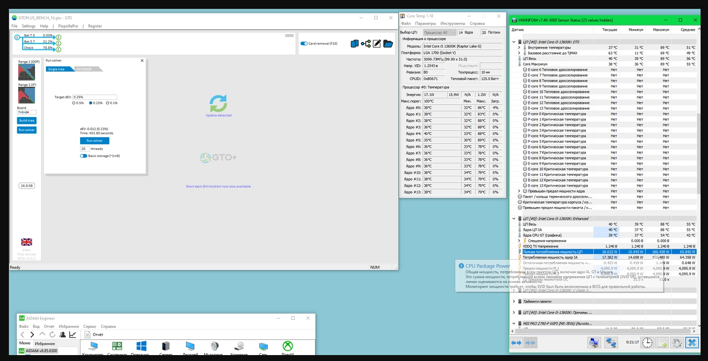Click Run solver button in left sidebar
The image size is (708, 361).
pyautogui.click(x=27, y=130)
